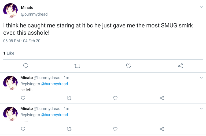Expand options chevron on dots-only tweet
The height and width of the screenshot is (136, 206).
point(201,109)
